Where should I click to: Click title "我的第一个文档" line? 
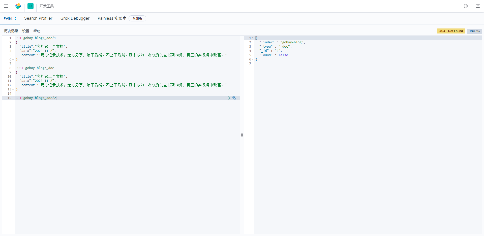pos(43,47)
